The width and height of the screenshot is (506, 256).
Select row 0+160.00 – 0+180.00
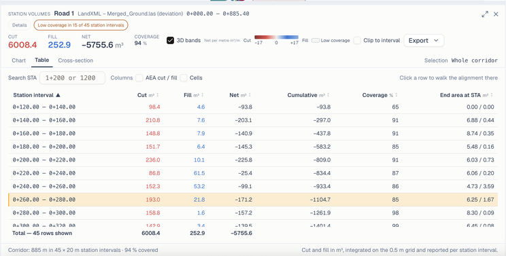coord(253,133)
